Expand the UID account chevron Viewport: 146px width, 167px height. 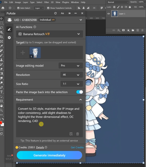coord(81,20)
